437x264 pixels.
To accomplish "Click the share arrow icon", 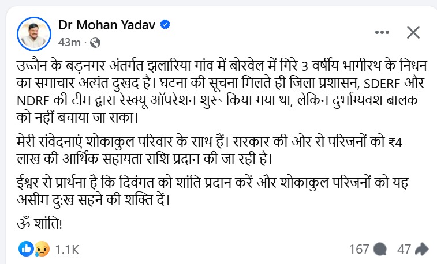I will coord(421,249).
